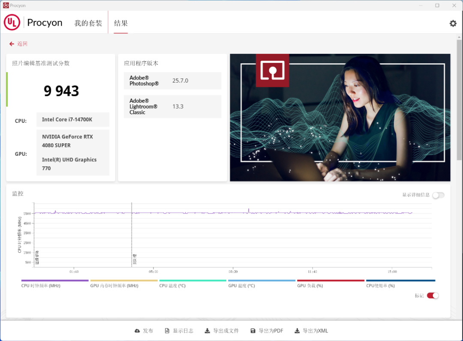This screenshot has height=341, width=463.
Task: Click the score value 9 943
Action: (61, 91)
